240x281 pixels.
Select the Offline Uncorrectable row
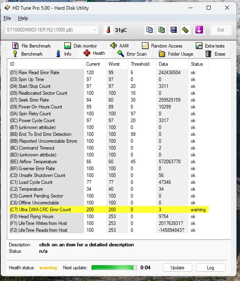[109, 203]
